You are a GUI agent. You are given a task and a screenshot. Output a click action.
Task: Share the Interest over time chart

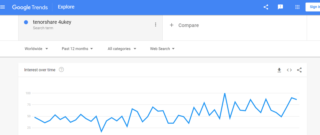click(x=299, y=70)
